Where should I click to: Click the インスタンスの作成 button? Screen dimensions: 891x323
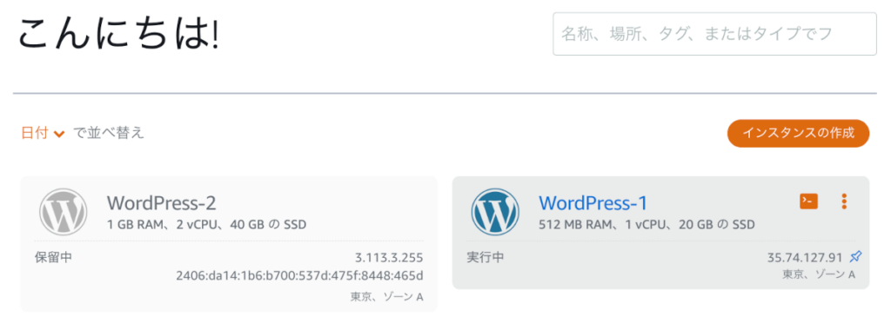[799, 133]
